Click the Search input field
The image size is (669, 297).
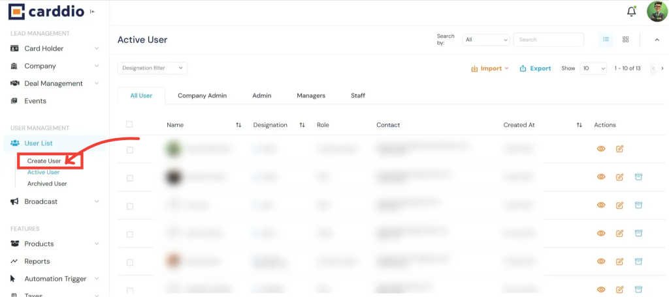click(x=549, y=40)
